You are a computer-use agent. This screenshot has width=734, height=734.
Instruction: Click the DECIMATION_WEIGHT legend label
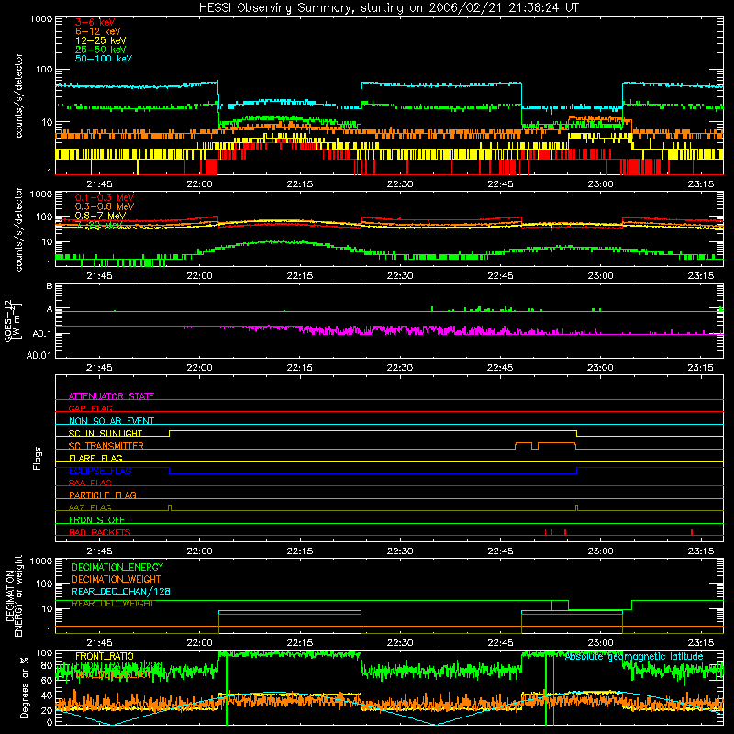pos(117,579)
